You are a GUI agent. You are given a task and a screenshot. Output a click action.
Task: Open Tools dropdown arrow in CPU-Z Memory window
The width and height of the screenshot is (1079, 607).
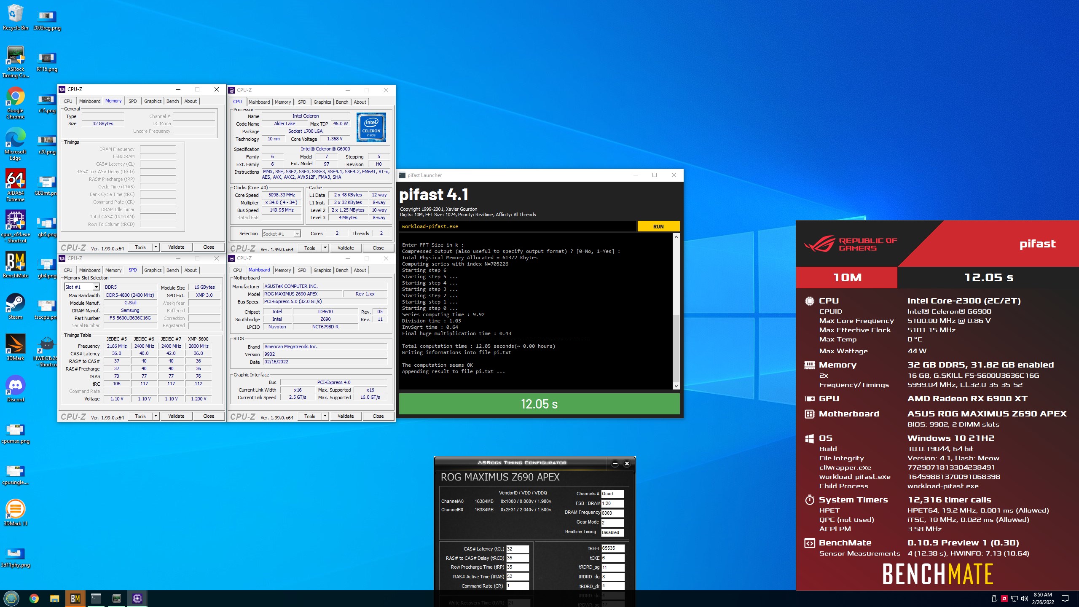[x=156, y=247]
